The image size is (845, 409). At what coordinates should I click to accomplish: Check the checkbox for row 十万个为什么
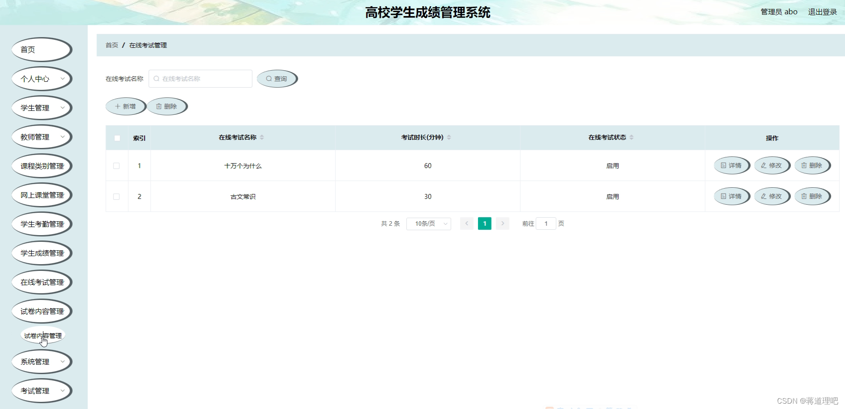(x=117, y=165)
